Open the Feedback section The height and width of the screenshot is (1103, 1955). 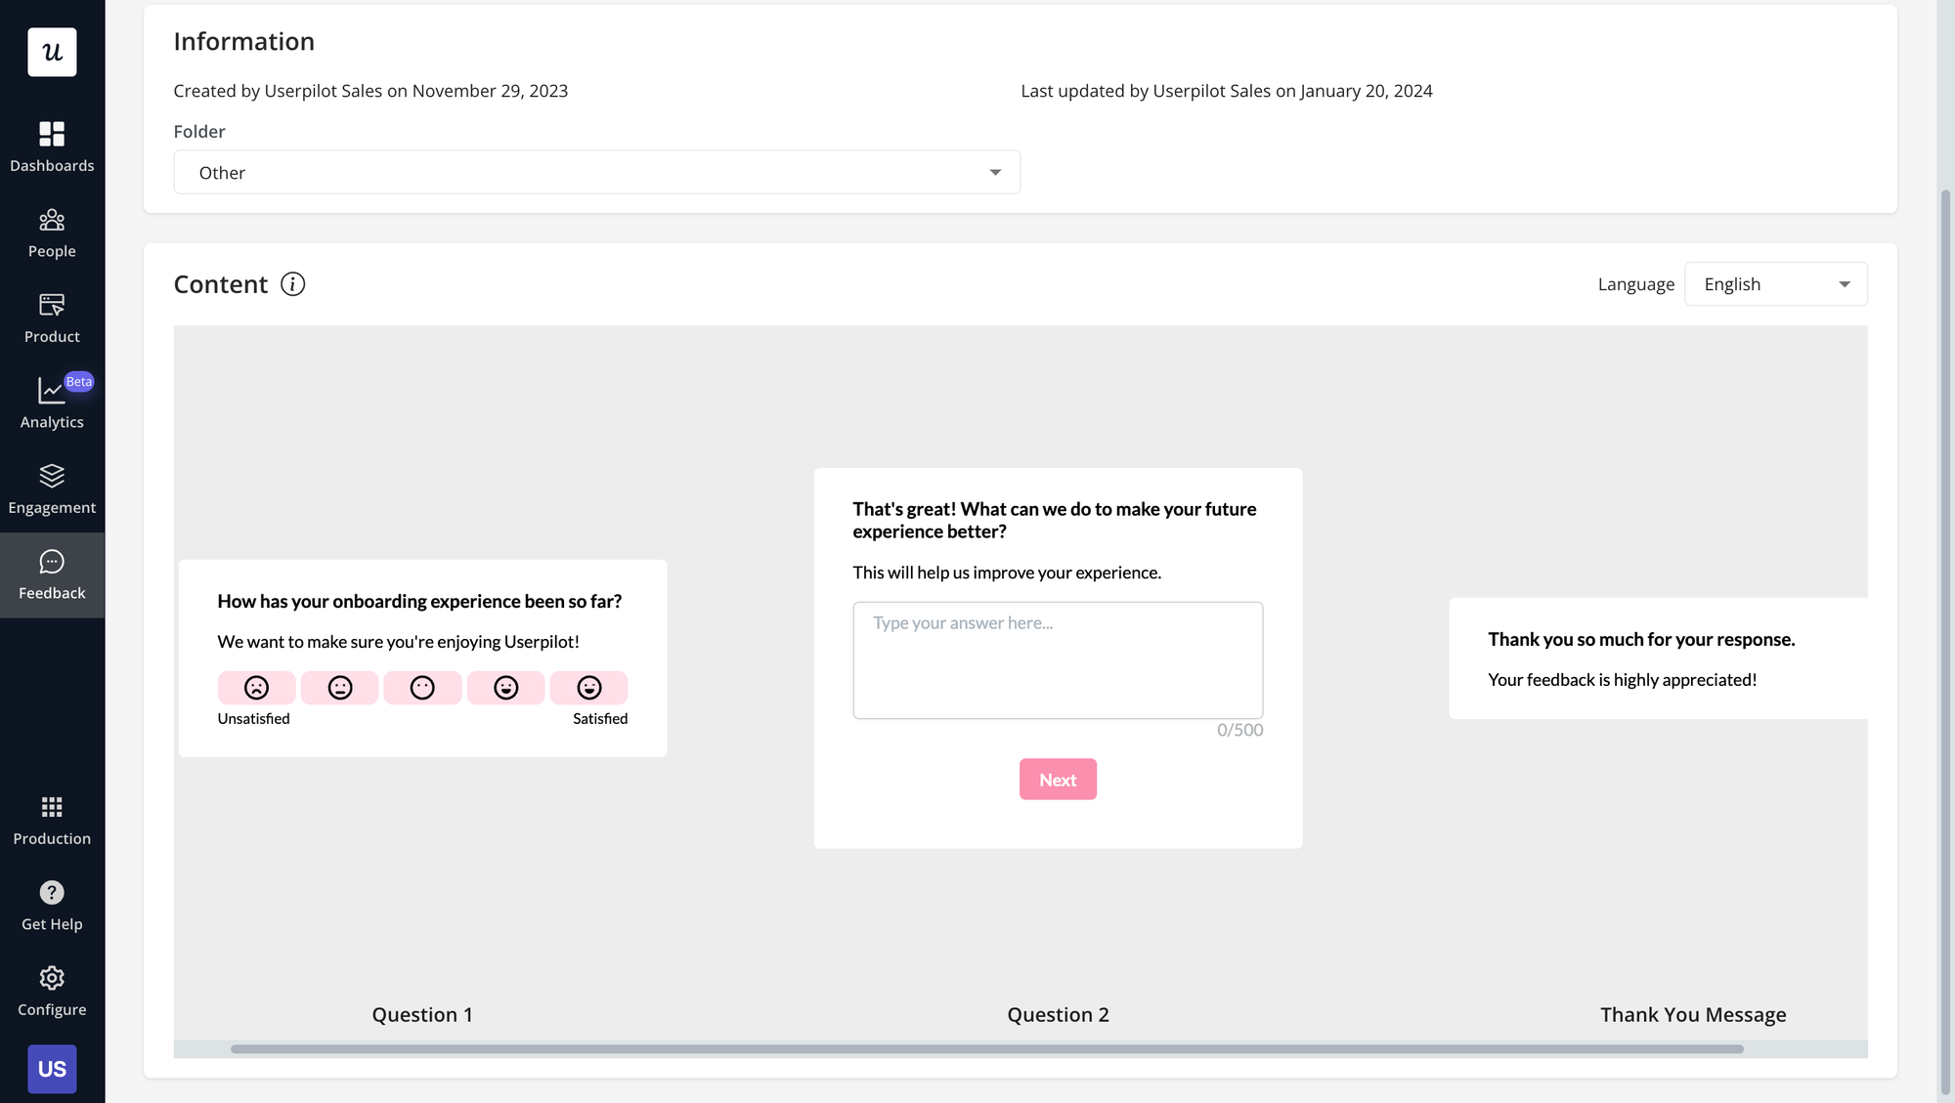pyautogui.click(x=52, y=572)
